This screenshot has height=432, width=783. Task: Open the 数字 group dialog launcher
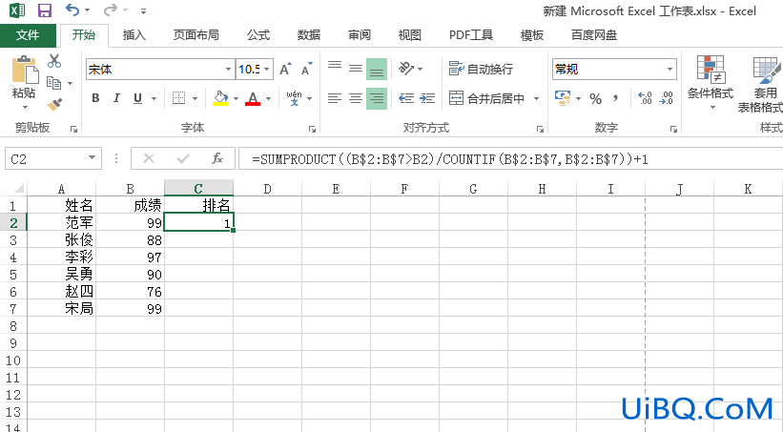pos(673,130)
